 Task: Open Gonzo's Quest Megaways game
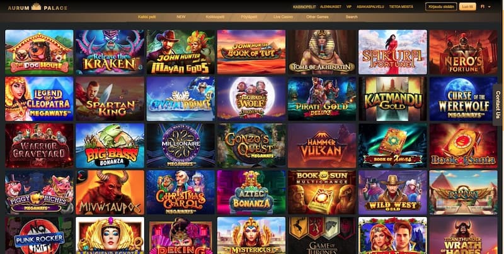click(x=251, y=146)
